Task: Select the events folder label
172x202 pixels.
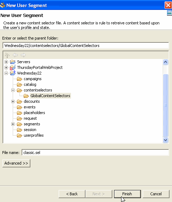Action: pos(30,107)
